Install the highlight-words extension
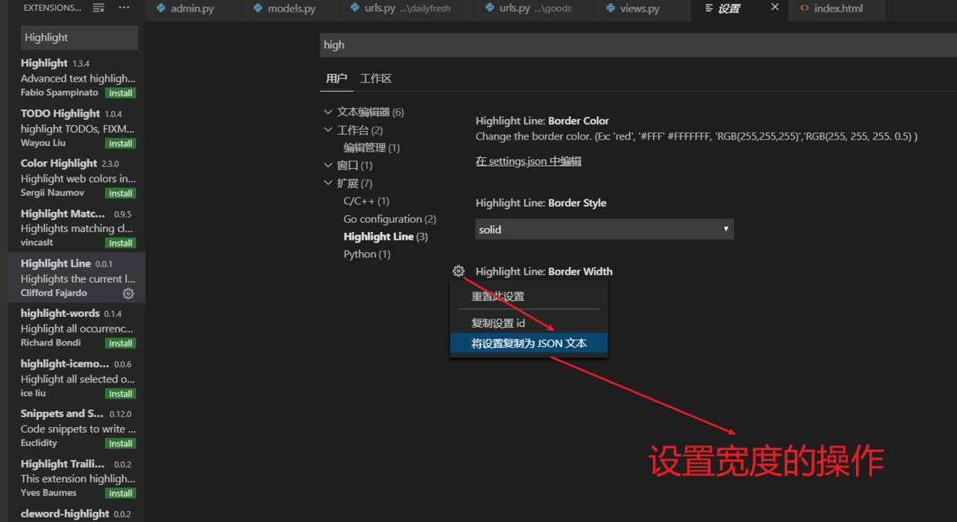The image size is (957, 522). coord(120,343)
